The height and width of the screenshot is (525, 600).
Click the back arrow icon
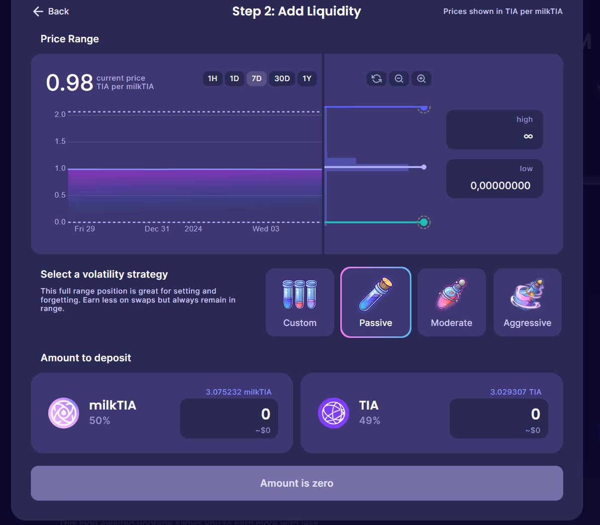[x=38, y=11]
